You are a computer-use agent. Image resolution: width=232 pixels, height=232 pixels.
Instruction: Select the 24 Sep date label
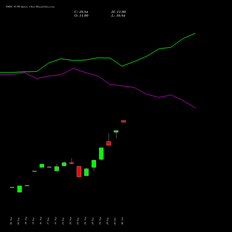85,221
